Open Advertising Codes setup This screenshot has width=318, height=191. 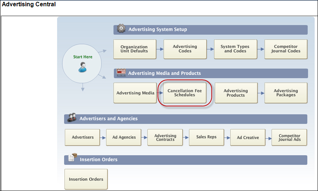pyautogui.click(x=185, y=49)
